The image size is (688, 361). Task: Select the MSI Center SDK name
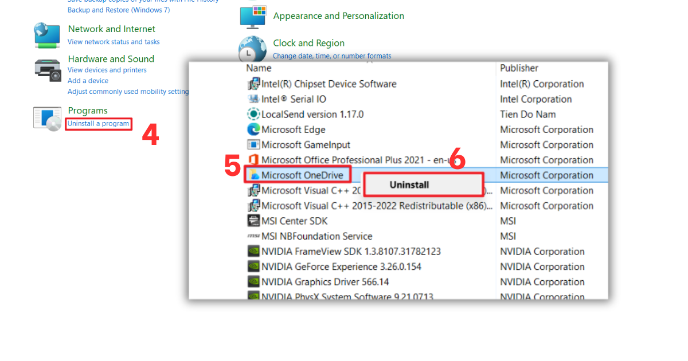pyautogui.click(x=295, y=221)
